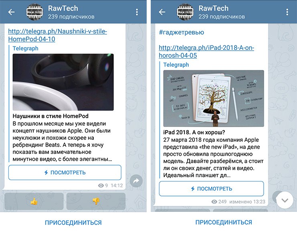This screenshot has width=297, height=231.
Task: Tap ПРИСОЕДИНИТЬСЯ in left screen
Action: tap(73, 223)
